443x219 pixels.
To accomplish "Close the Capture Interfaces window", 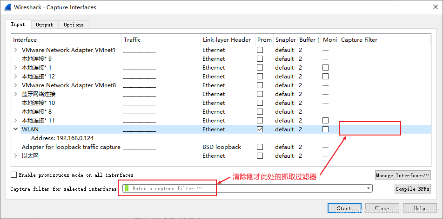I will click(x=436, y=7).
